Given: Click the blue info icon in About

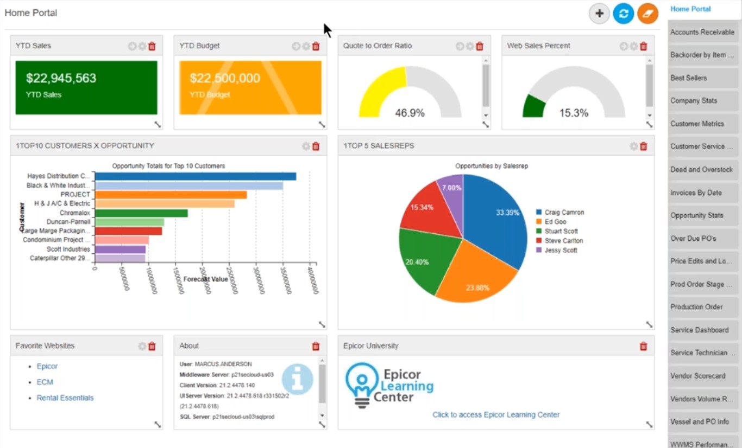Looking at the screenshot, I should tap(298, 379).
